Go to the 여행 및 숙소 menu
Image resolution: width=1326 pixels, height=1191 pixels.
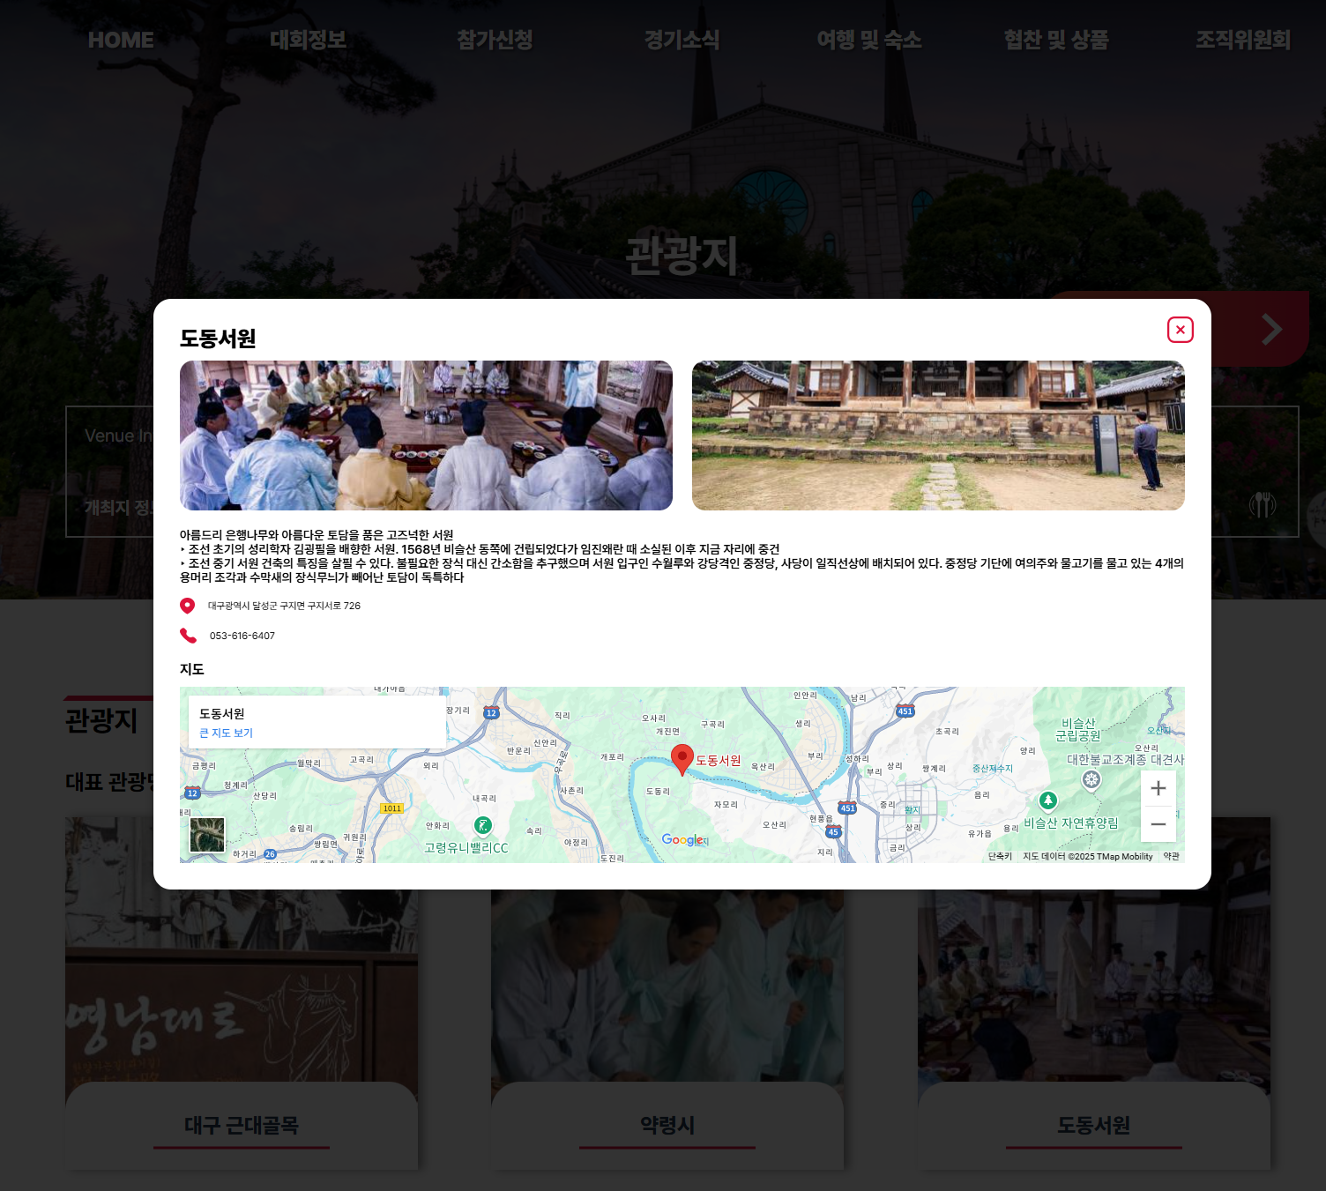tap(868, 40)
